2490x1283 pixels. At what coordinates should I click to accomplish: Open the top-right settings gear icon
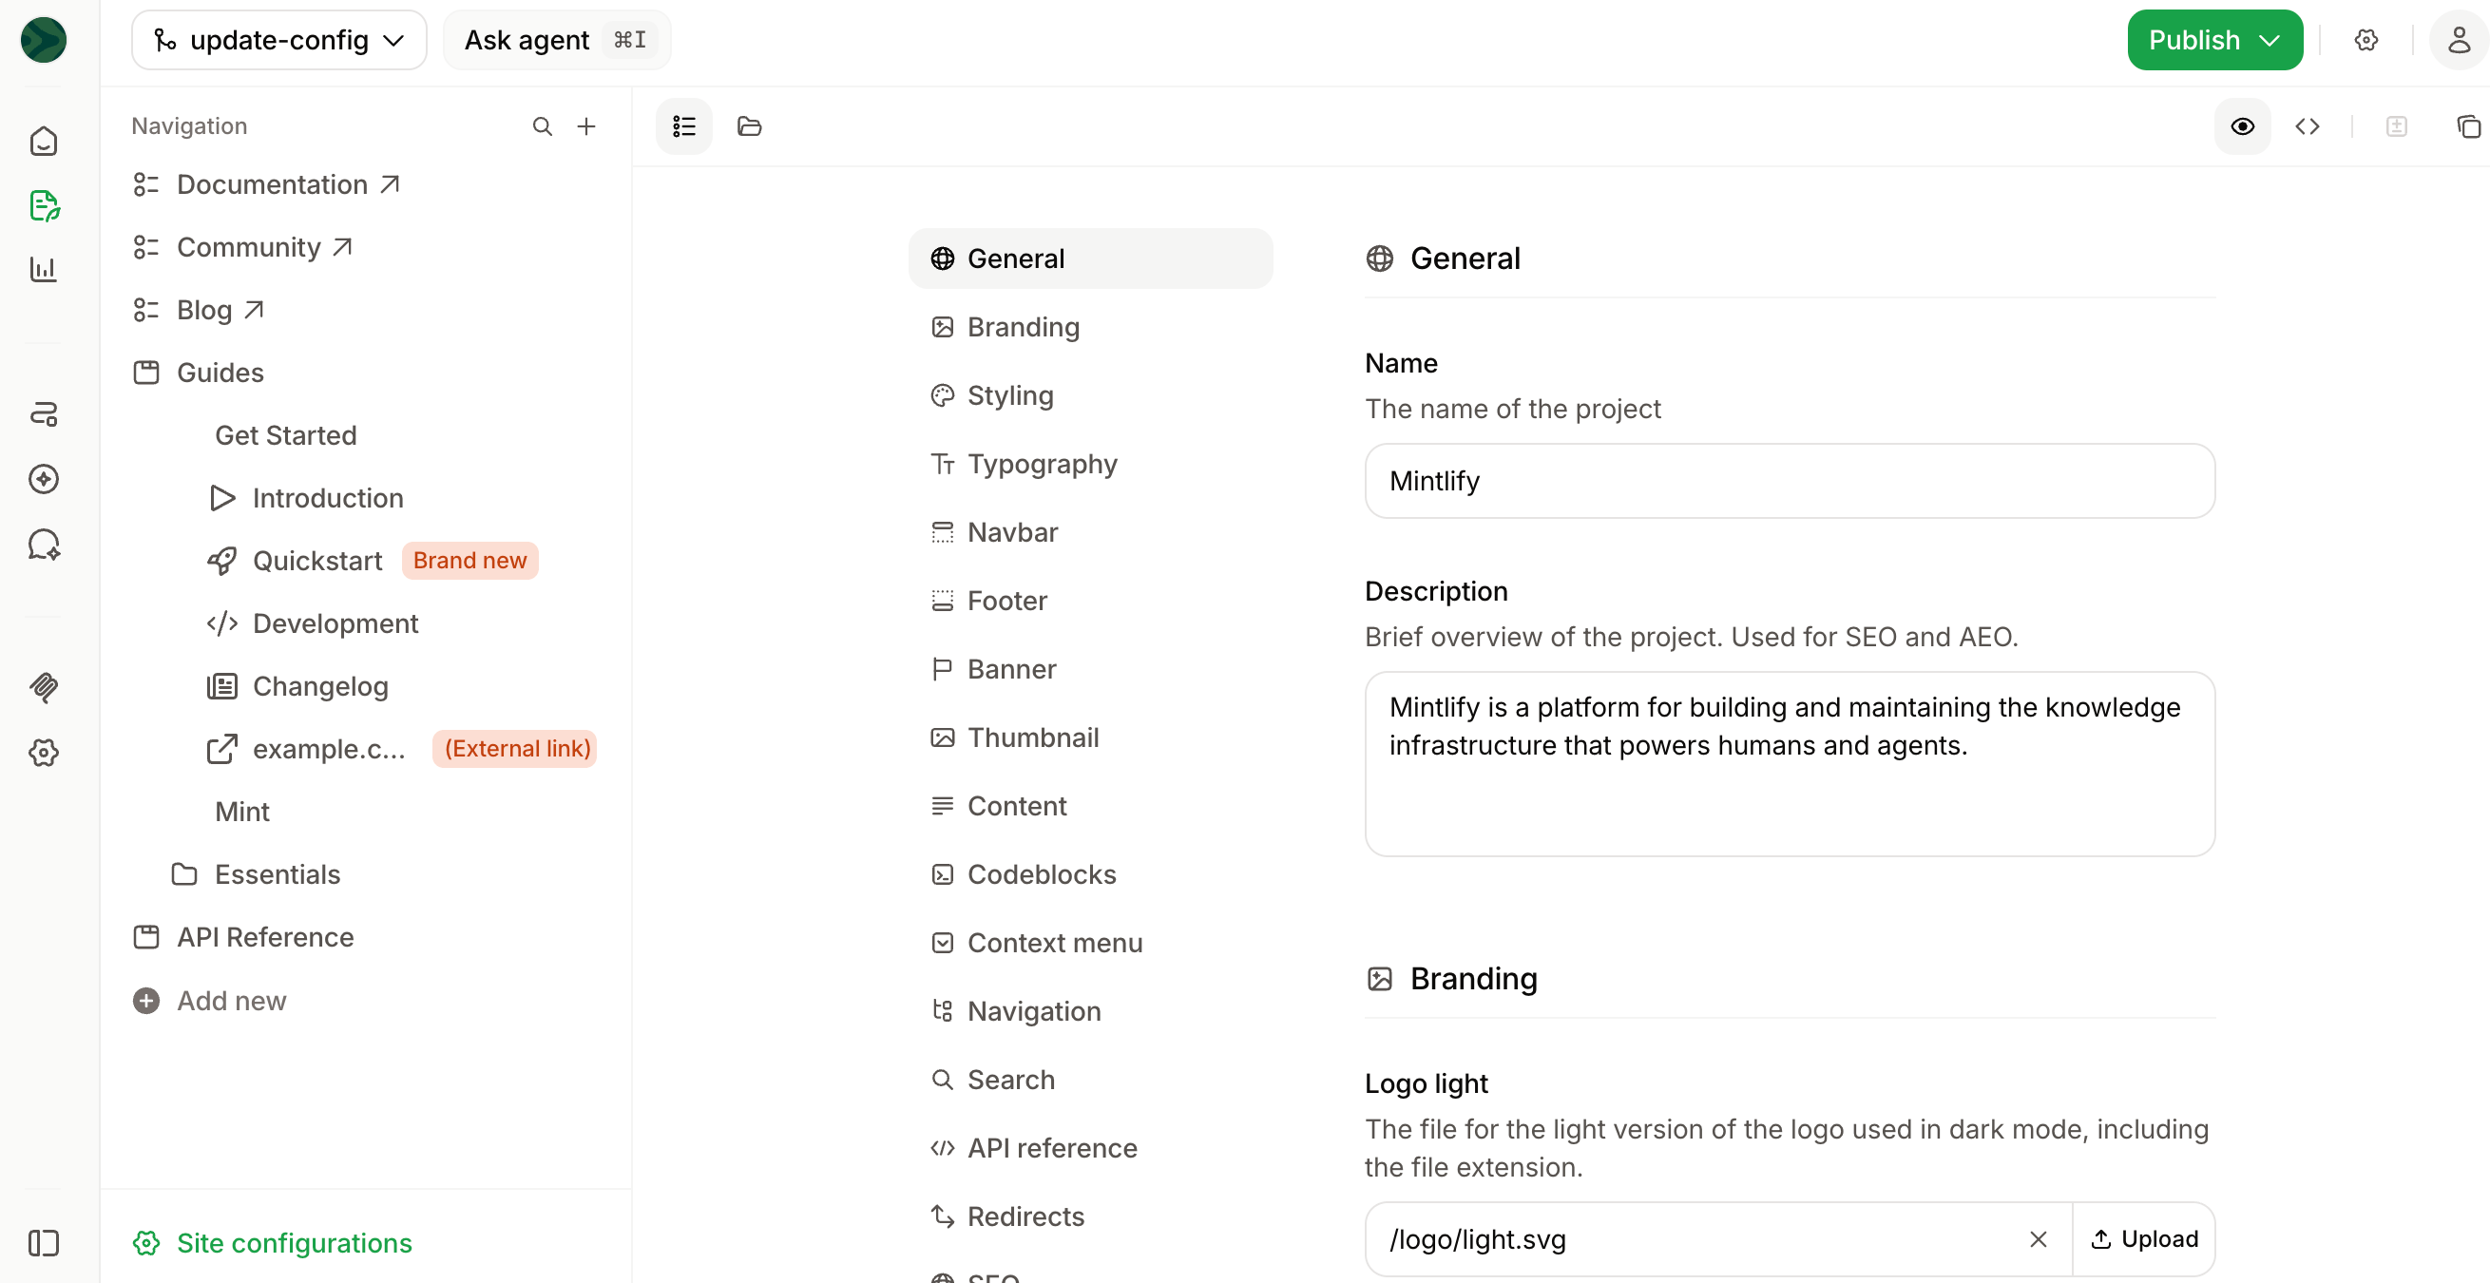2365,40
